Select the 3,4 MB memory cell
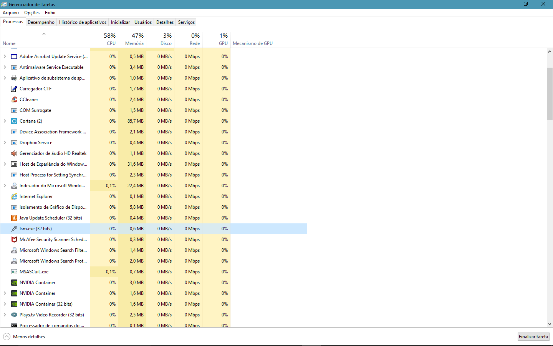 click(132, 67)
